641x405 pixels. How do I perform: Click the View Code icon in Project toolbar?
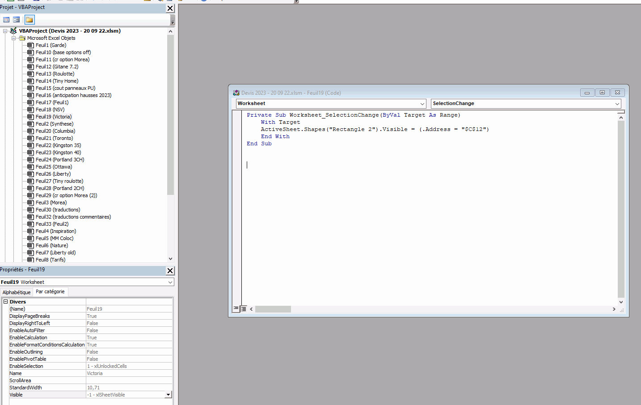pos(6,20)
